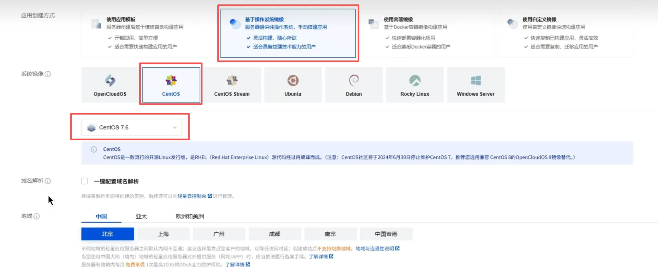The width and height of the screenshot is (658, 274).
Task: Switch to the 欧洲和美洲 region tab
Action: (x=190, y=216)
